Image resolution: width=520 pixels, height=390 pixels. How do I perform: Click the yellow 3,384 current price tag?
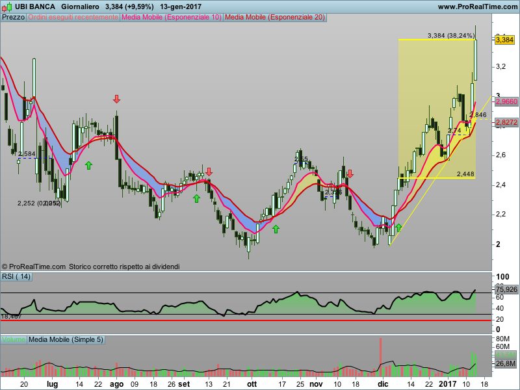click(505, 40)
